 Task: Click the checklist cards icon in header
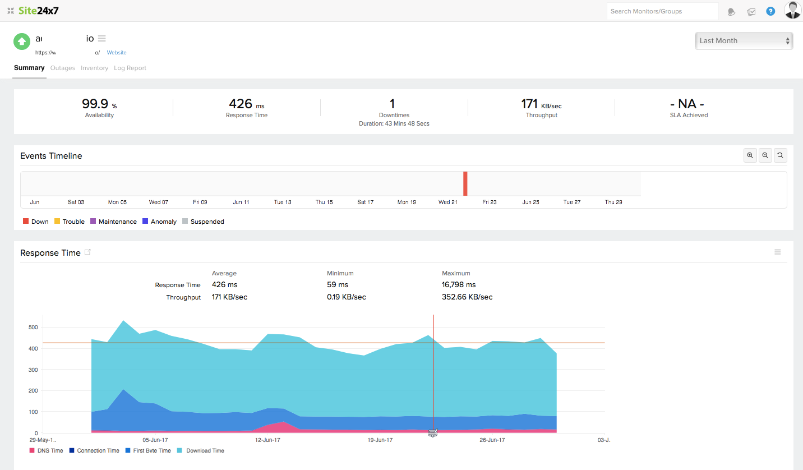tap(751, 12)
